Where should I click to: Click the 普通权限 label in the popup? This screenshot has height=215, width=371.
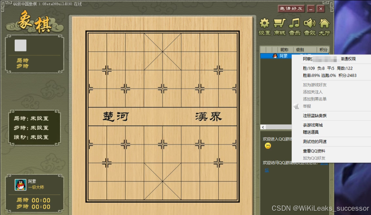coord(348,59)
